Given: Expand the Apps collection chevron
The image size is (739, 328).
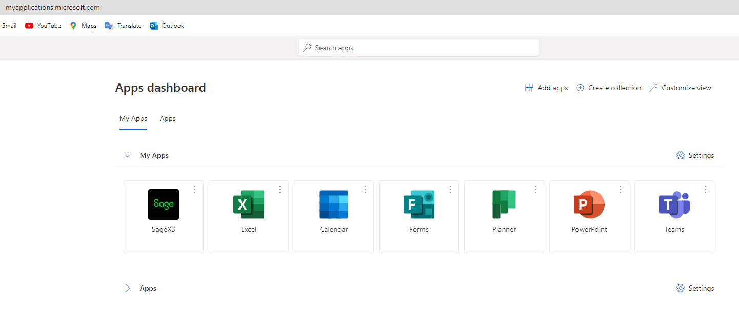Looking at the screenshot, I should pos(128,288).
